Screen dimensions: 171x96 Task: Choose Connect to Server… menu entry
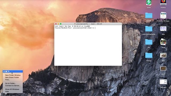13,86
